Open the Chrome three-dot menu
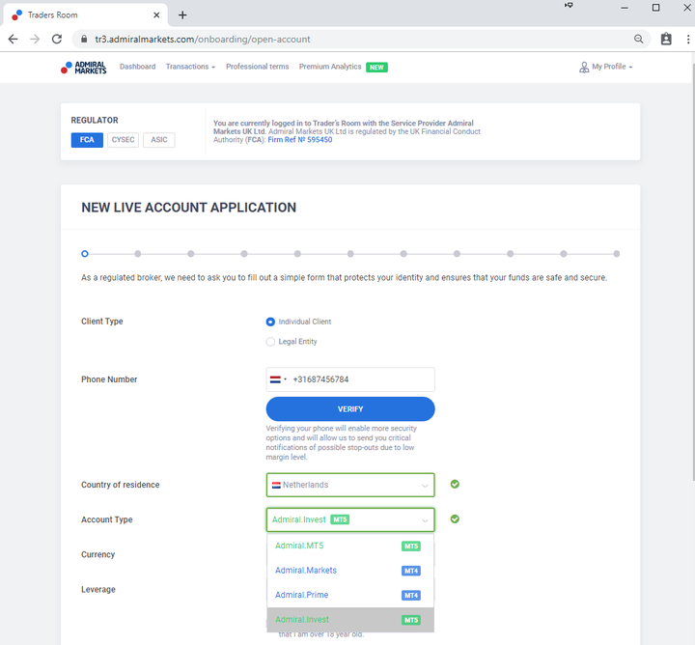The height and width of the screenshot is (645, 695). point(688,39)
